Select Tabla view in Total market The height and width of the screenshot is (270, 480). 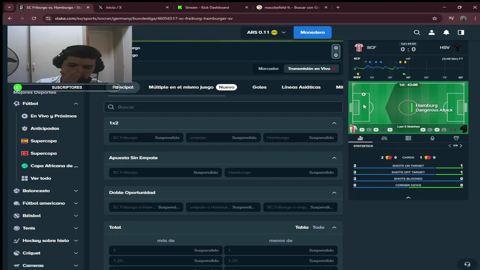[x=302, y=227]
